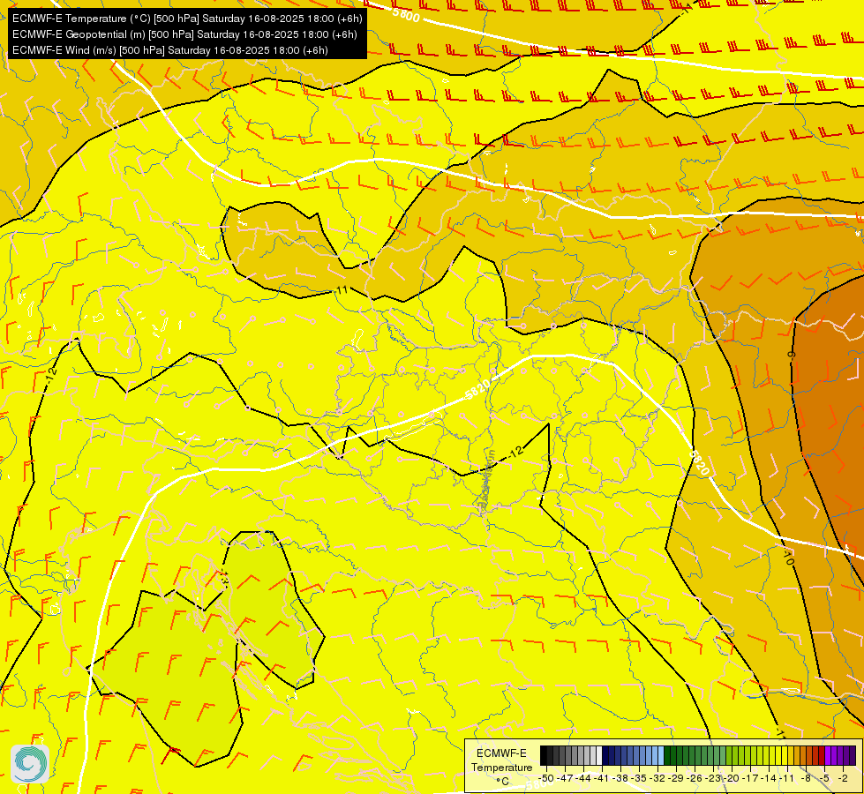This screenshot has width=864, height=794.
Task: Click the -44 legend tick label
Action: coord(583,779)
